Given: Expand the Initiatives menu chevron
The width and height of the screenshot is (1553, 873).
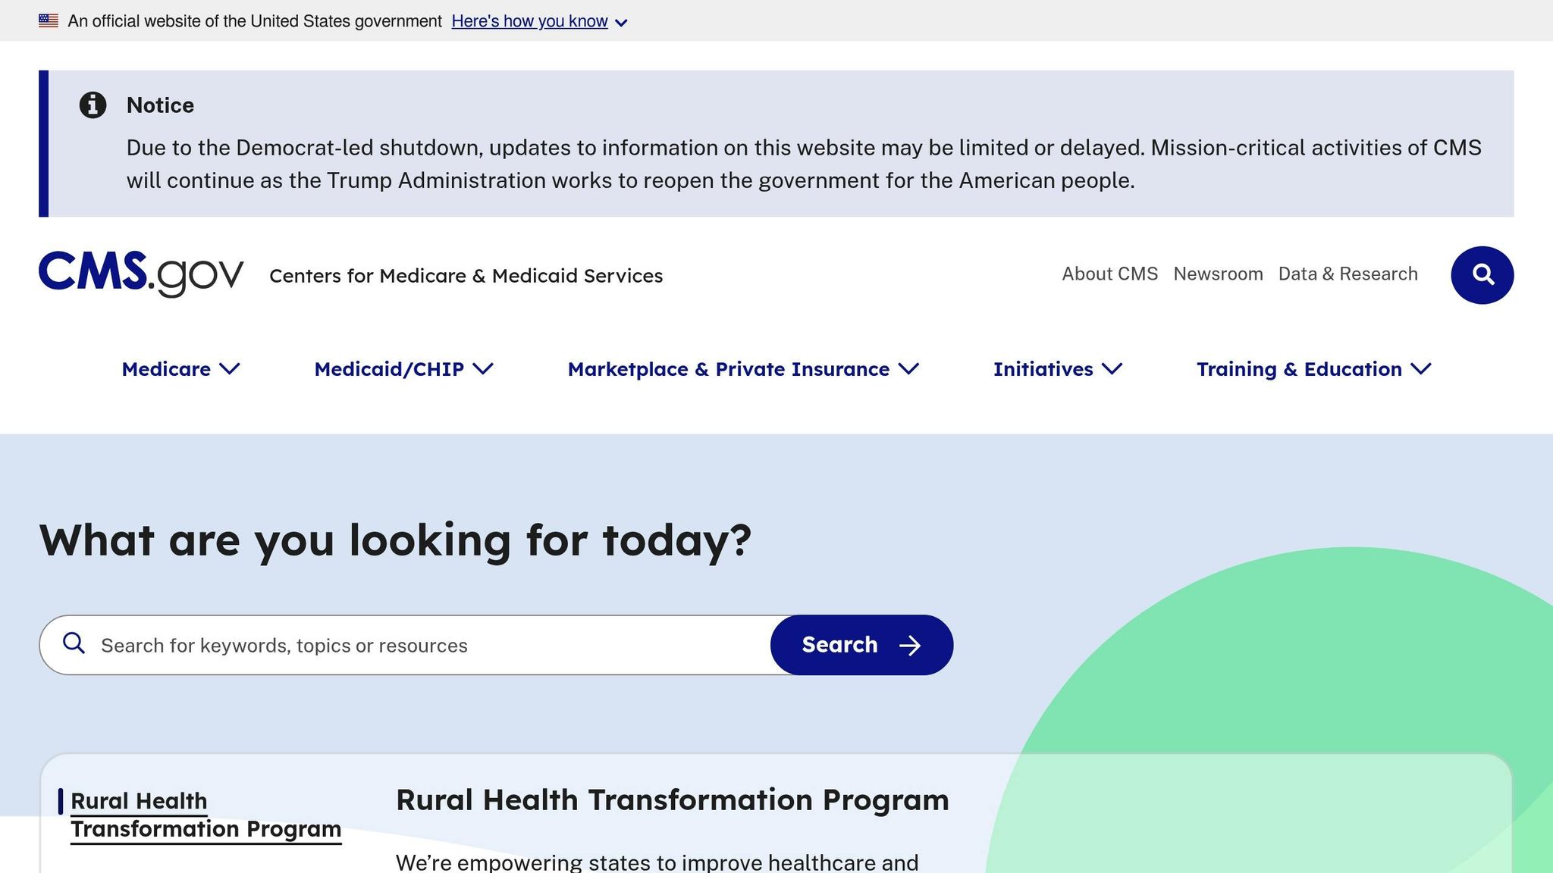Looking at the screenshot, I should [x=1112, y=369].
